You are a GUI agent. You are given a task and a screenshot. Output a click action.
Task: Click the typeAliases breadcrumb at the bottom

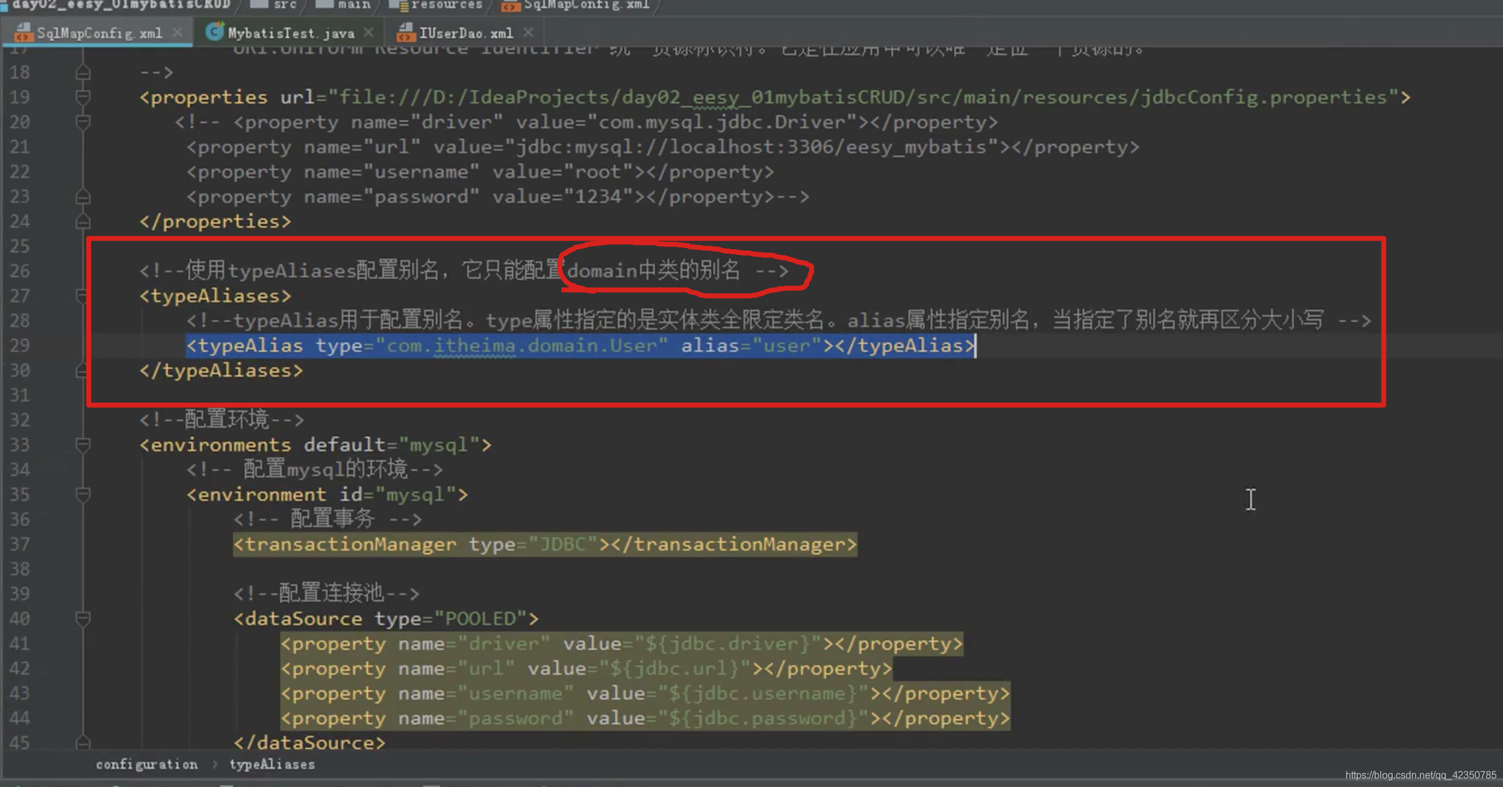[272, 764]
